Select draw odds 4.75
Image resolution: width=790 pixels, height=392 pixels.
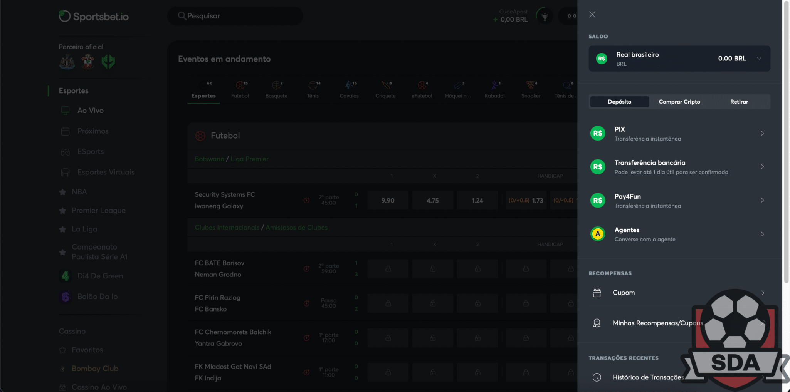point(432,201)
